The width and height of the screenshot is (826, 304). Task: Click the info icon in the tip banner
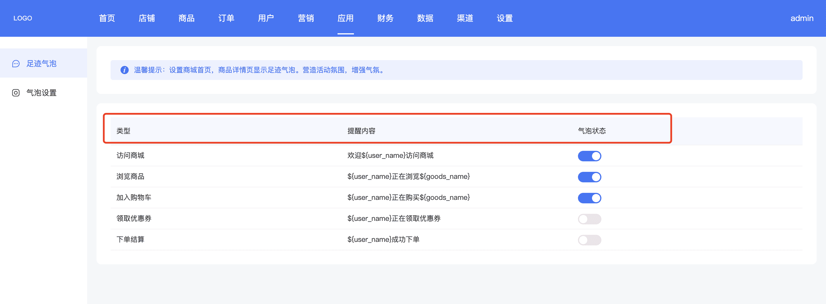124,70
